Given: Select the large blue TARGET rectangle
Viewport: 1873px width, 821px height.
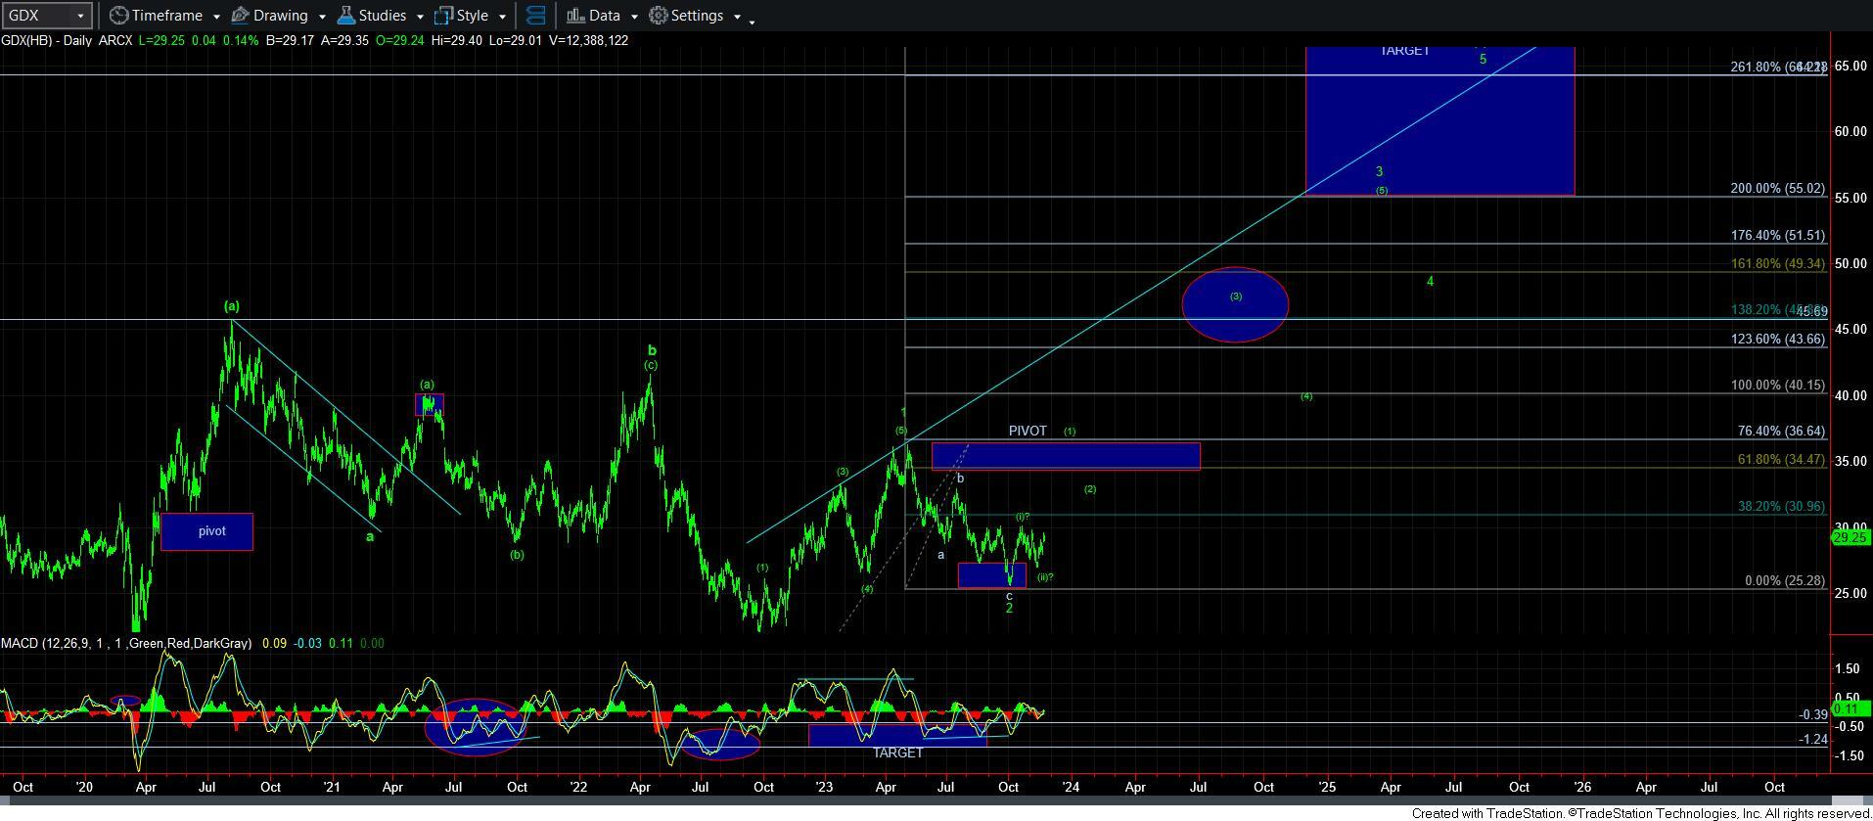Looking at the screenshot, I should [x=1439, y=122].
